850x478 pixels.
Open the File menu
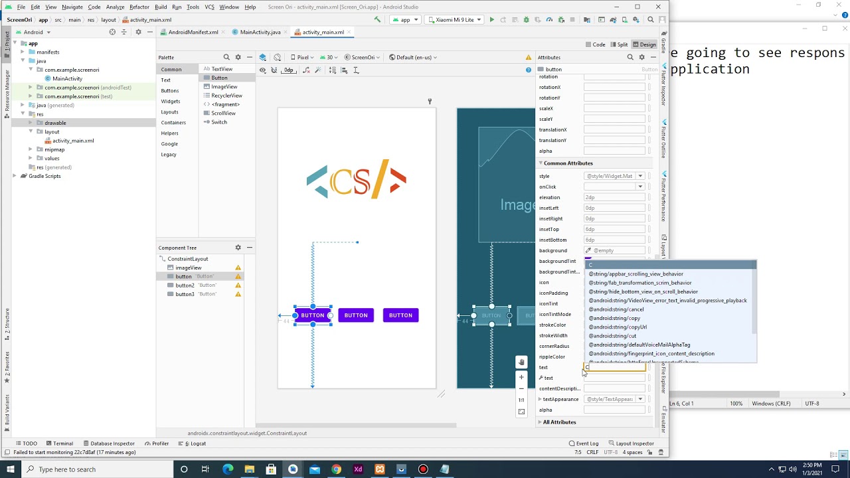point(21,7)
